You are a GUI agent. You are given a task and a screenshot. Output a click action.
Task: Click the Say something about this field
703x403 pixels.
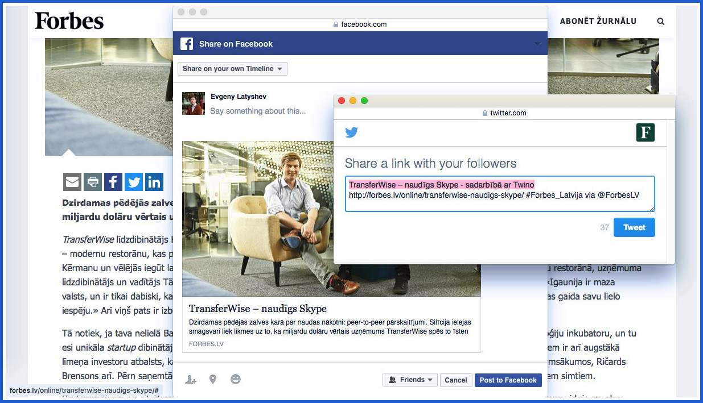[x=258, y=111]
